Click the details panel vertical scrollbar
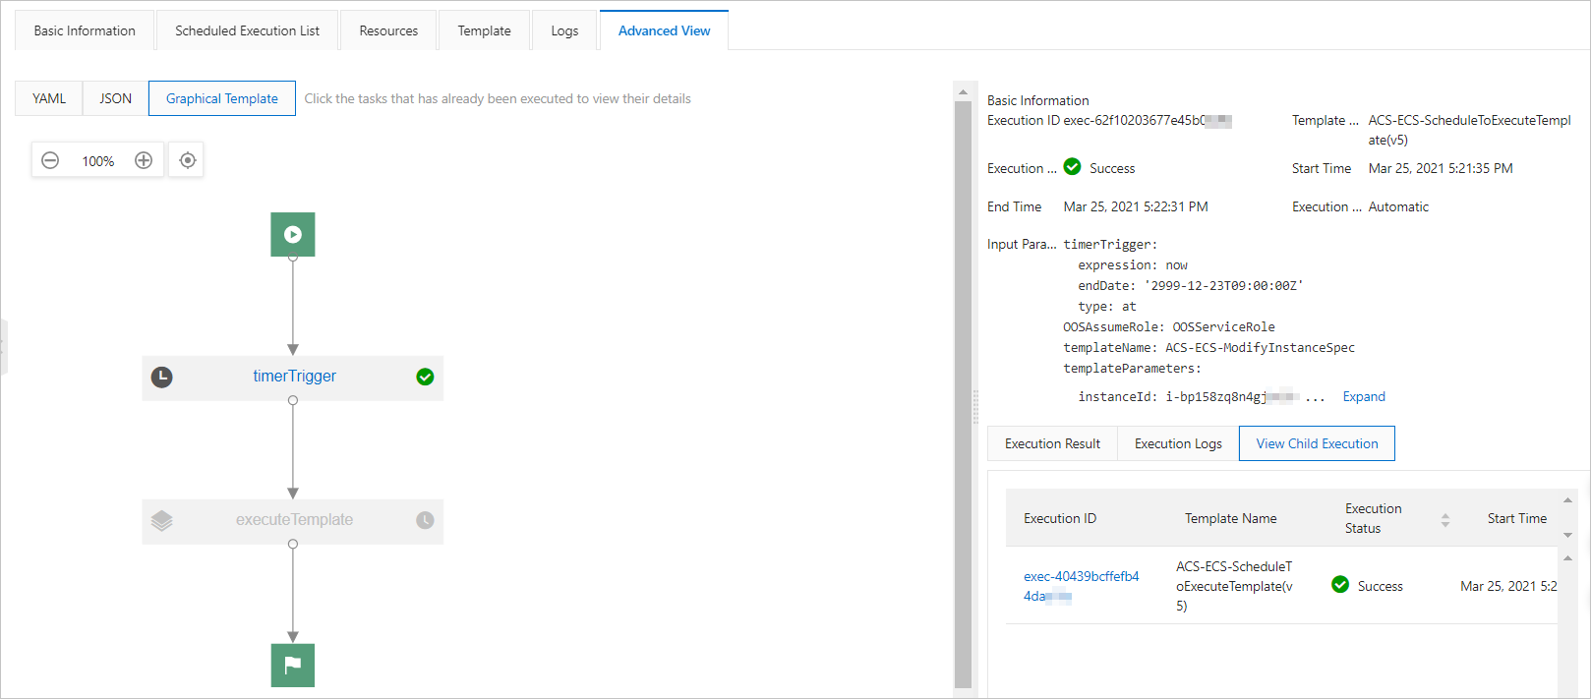Viewport: 1591px width, 699px height. [963, 393]
